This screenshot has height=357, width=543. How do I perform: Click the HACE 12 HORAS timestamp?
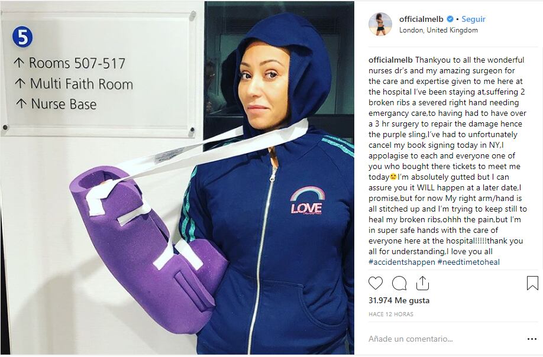[391, 314]
